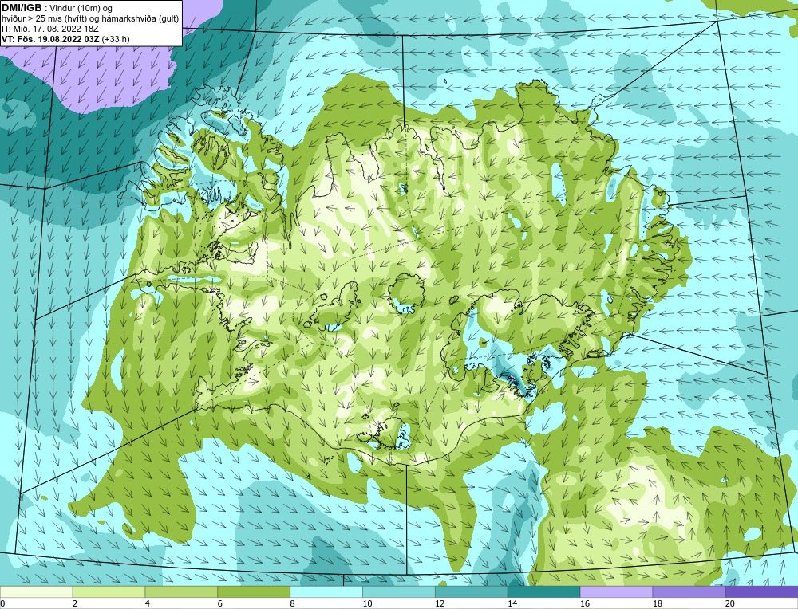Viewport: 798px width, 609px height.
Task: Click the 0–2 m/s palest legend swatch
Action: pos(37,591)
